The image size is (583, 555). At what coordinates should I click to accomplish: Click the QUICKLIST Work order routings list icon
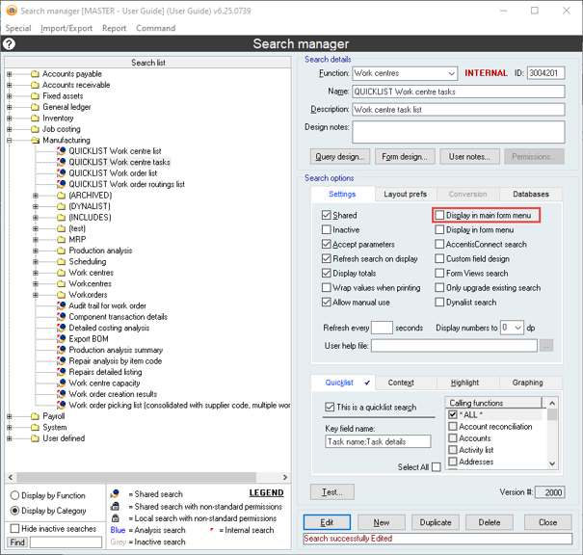click(x=62, y=184)
